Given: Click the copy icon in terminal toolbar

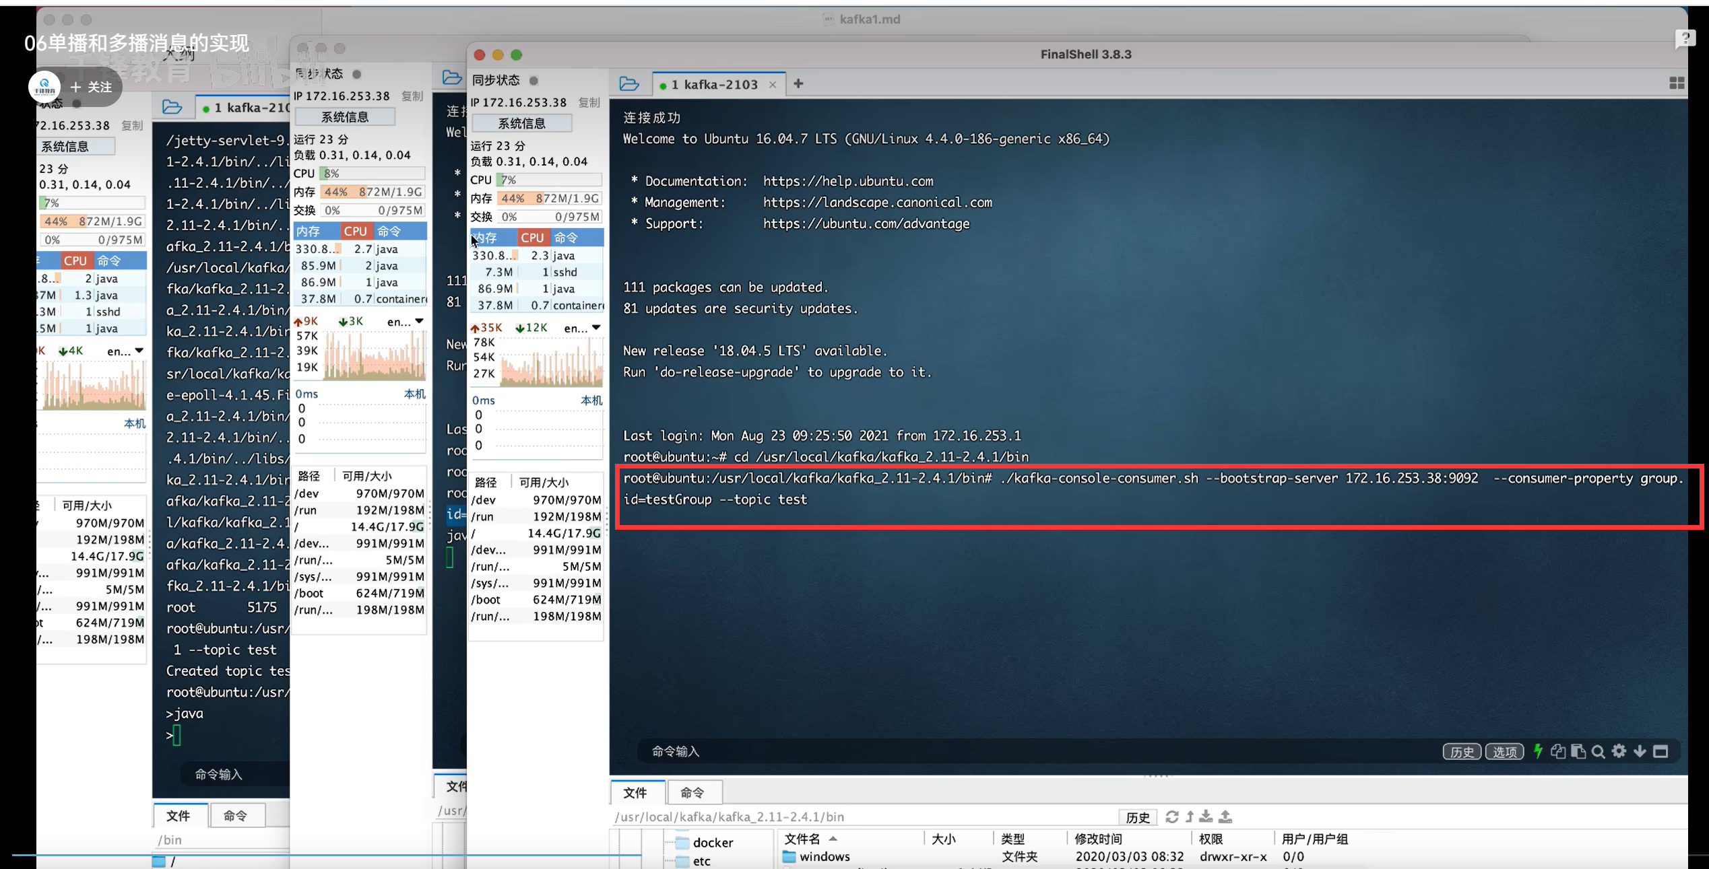Looking at the screenshot, I should pyautogui.click(x=1557, y=751).
